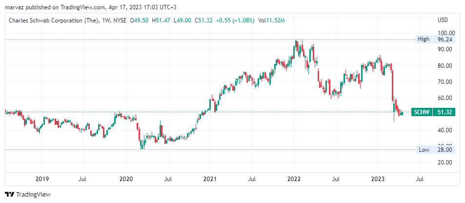Screen dimensions: 465x203
Task: Click the 2021 time axis label
Action: (x=210, y=179)
